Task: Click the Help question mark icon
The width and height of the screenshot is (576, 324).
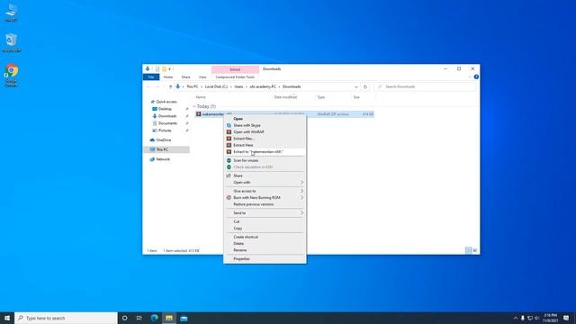Action: click(x=476, y=76)
